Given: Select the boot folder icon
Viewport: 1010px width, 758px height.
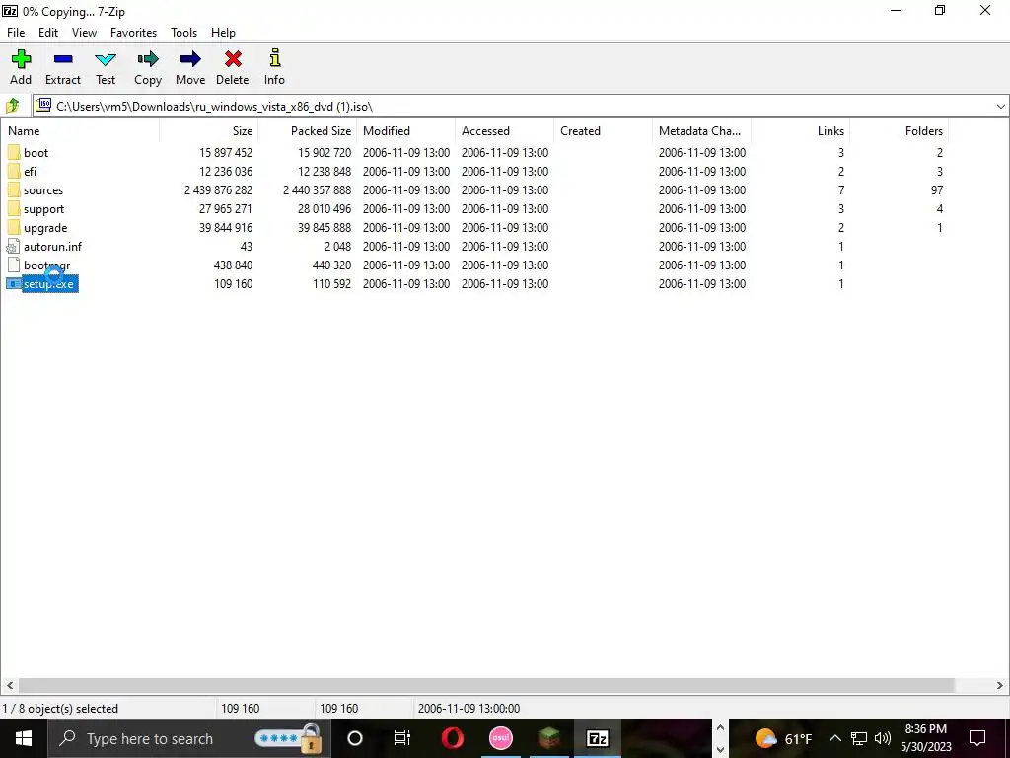Looking at the screenshot, I should coord(14,153).
